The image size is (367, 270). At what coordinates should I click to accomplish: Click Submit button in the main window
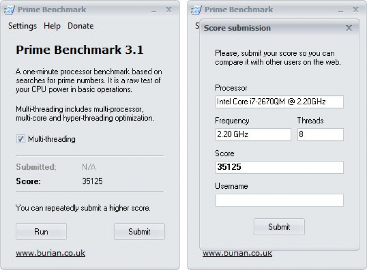139,231
